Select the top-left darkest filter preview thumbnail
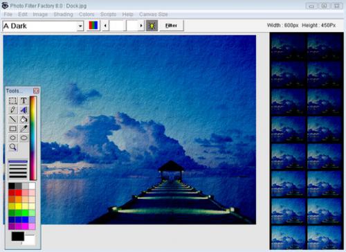 [x=288, y=47]
